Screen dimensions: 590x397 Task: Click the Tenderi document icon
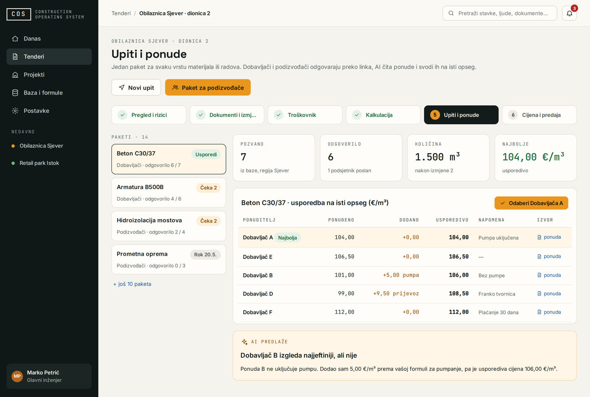tap(15, 56)
